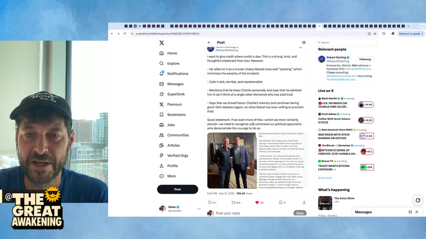426x239 pixels.
Task: Bookmark this page with star icon
Action: (x=375, y=34)
